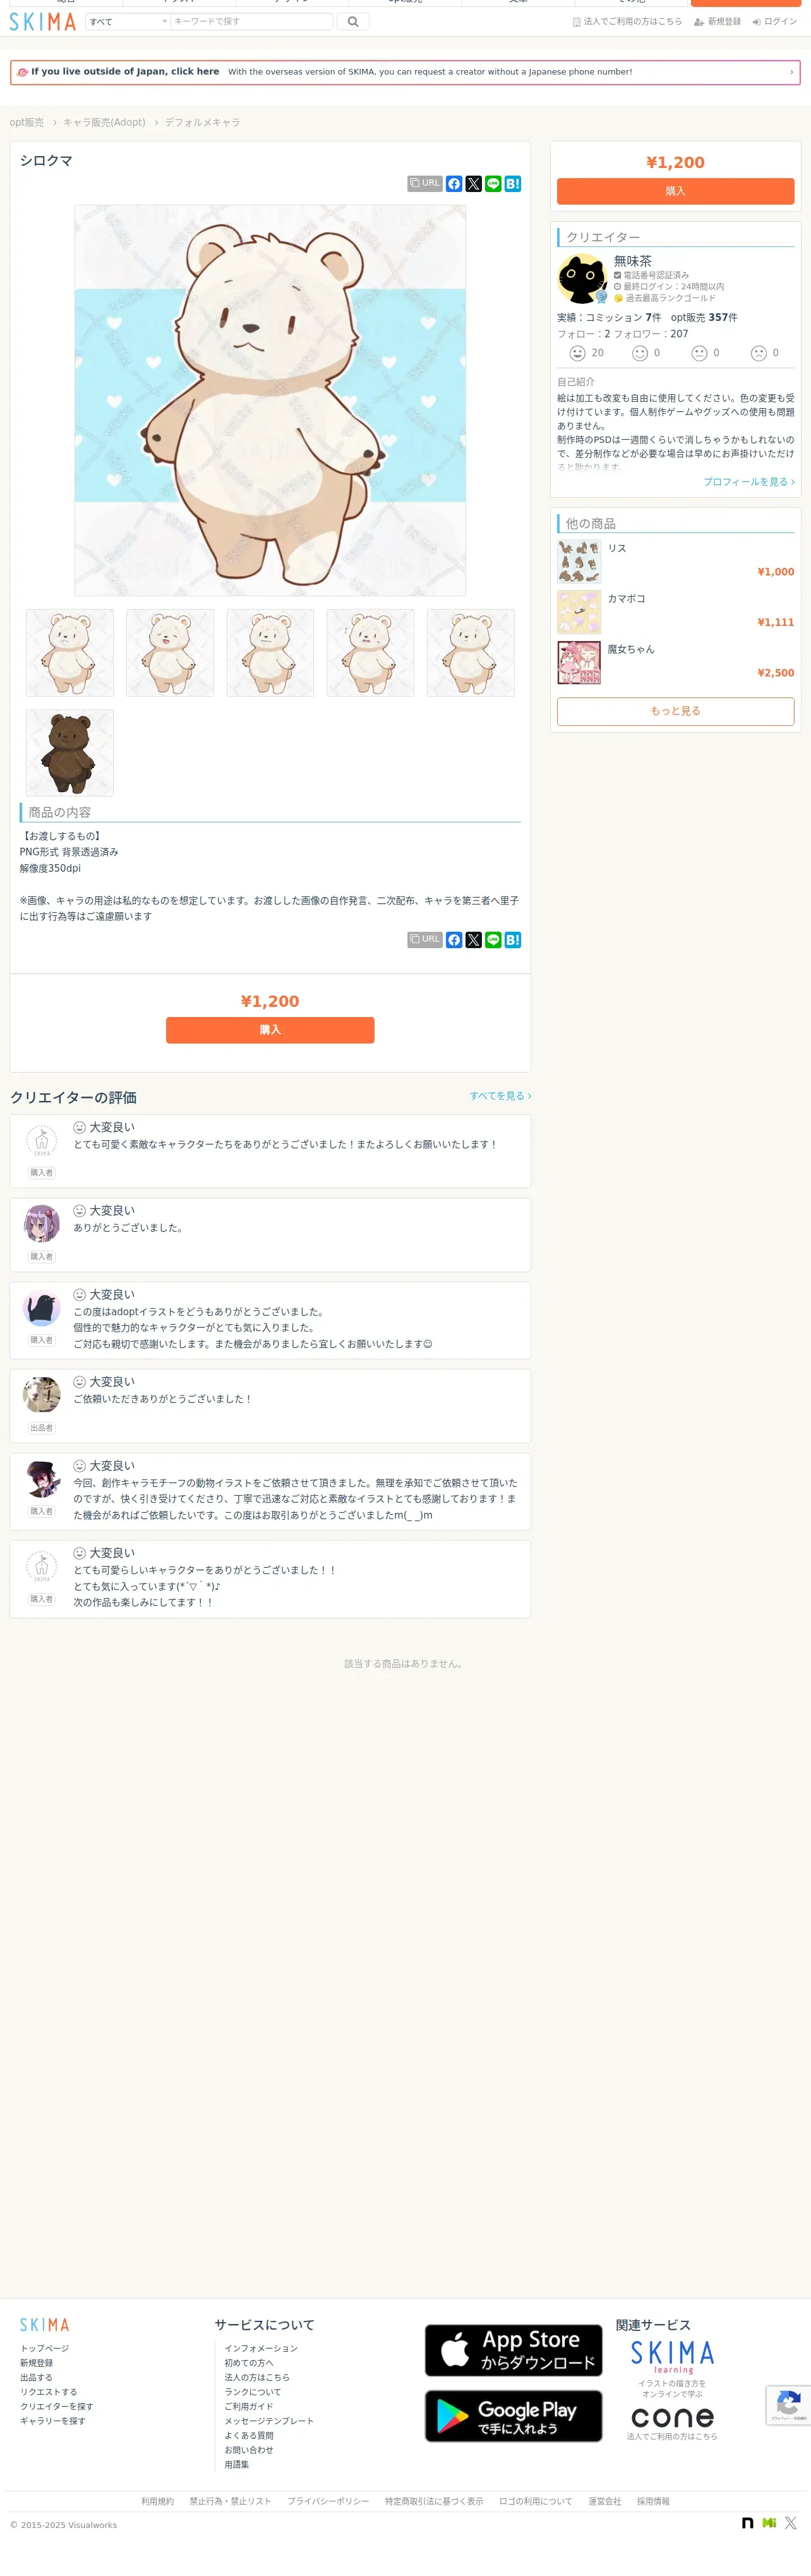Viewport: 811px width, 2576px height.
Task: Click the 購入 button in the price sidebar
Action: pos(676,191)
